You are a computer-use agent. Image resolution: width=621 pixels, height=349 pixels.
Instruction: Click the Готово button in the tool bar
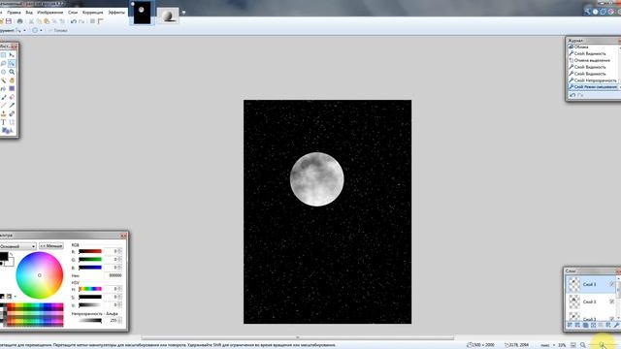point(58,30)
